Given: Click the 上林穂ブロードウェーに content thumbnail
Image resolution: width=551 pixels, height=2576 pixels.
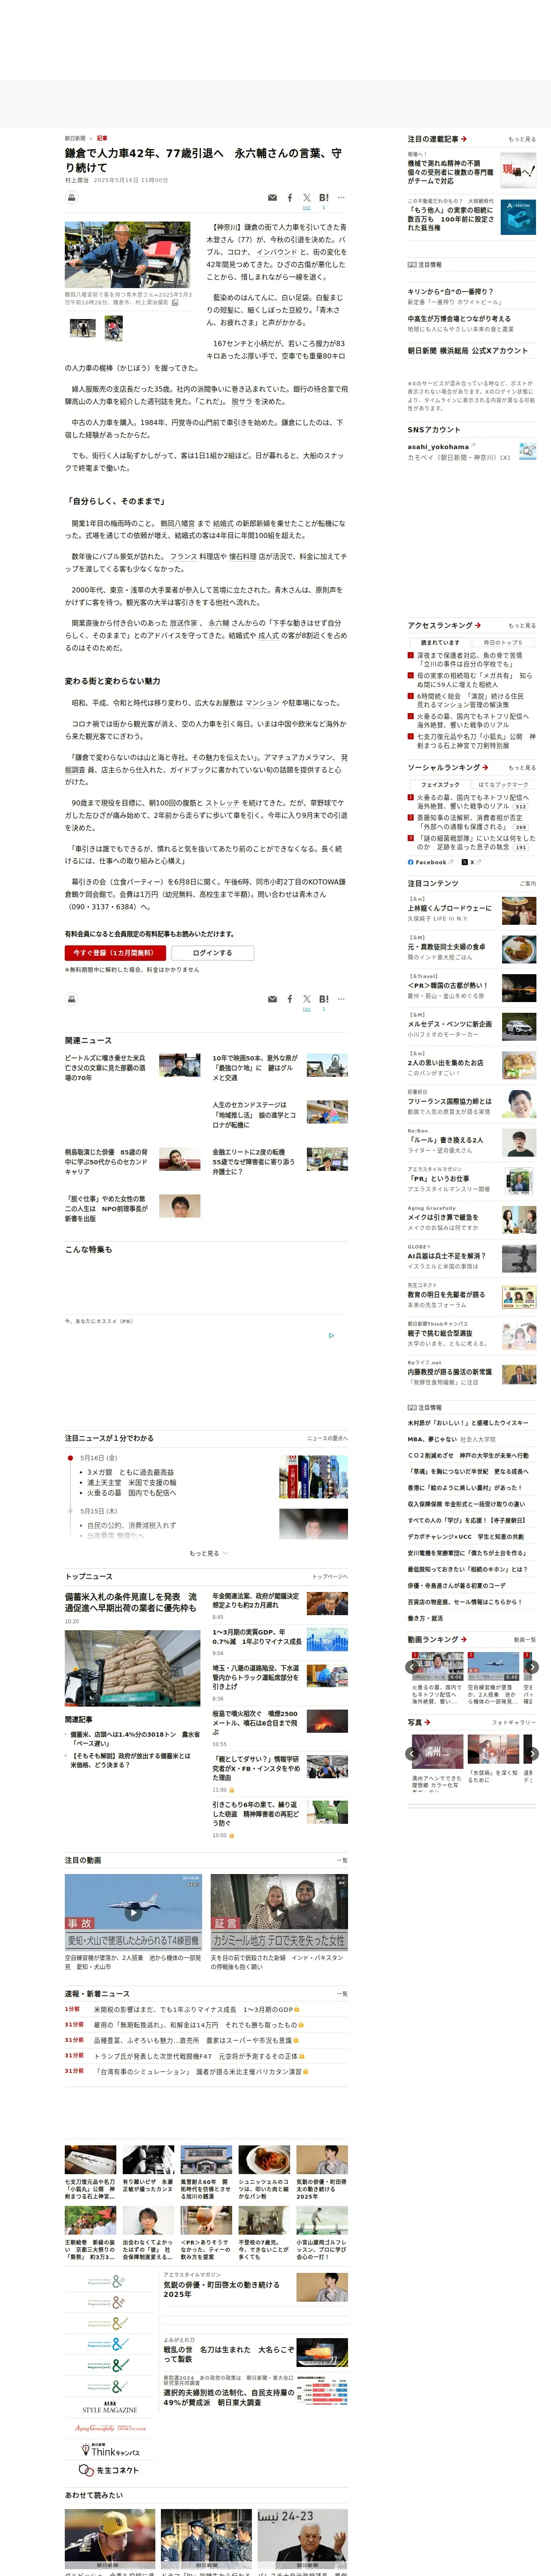Looking at the screenshot, I should click(518, 910).
